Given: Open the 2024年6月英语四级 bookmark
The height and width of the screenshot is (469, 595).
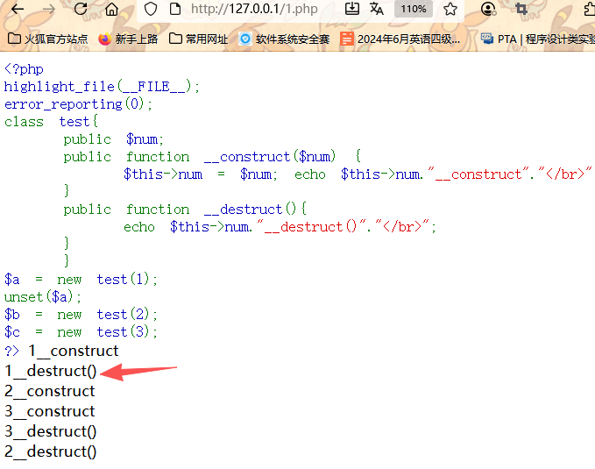Looking at the screenshot, I should [x=400, y=39].
